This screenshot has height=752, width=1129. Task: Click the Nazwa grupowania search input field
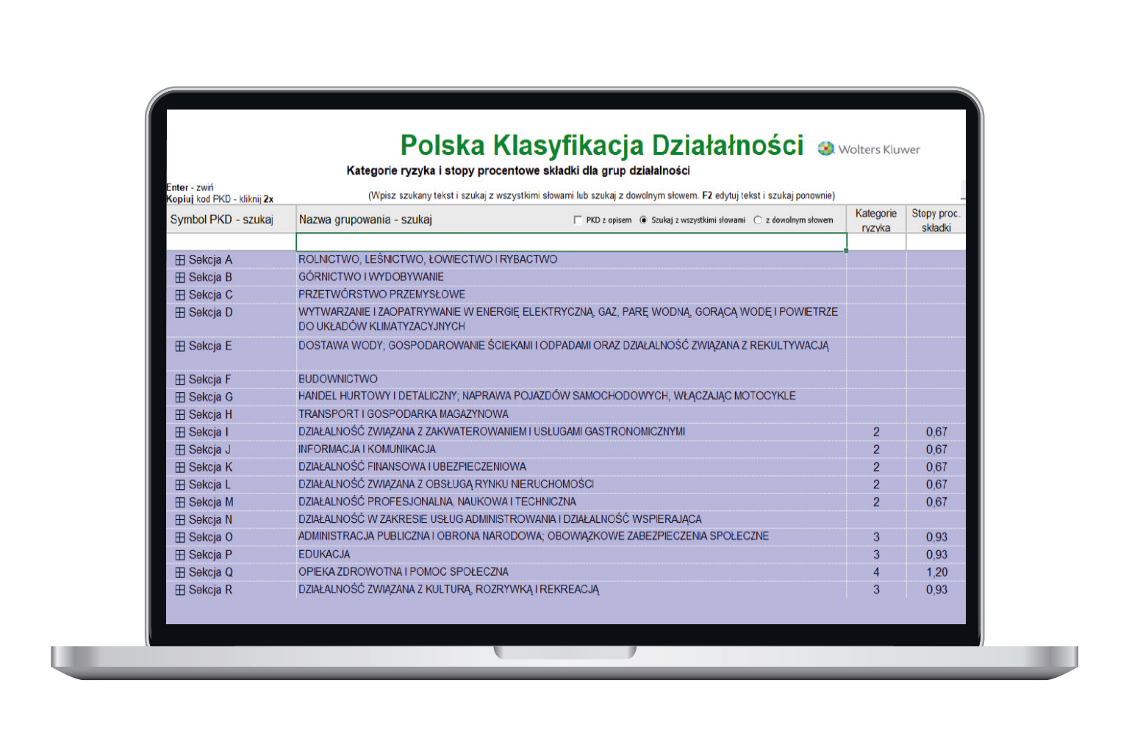point(570,242)
